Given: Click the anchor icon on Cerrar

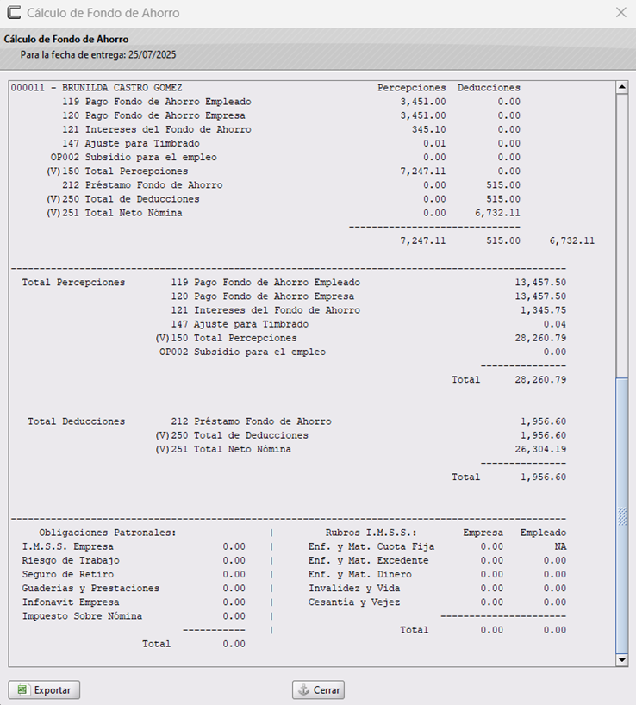Looking at the screenshot, I should click(x=304, y=689).
